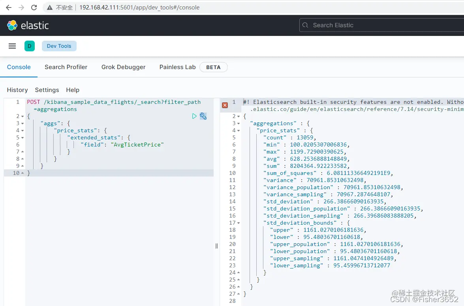Click the "sum" value 8204364.922233582

click(318, 166)
